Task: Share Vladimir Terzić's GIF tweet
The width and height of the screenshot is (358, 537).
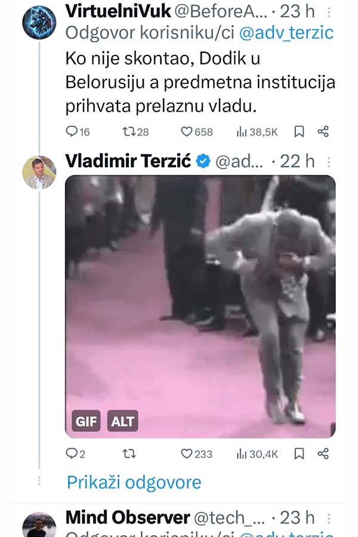Action: 323,454
